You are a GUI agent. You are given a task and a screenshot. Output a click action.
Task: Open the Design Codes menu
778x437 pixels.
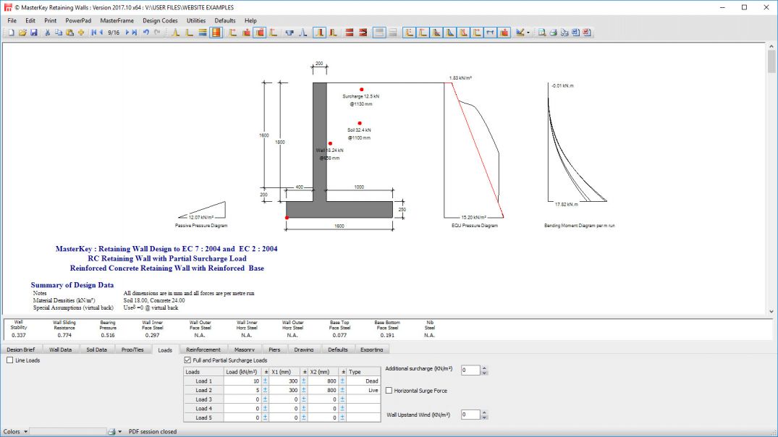[x=159, y=20]
